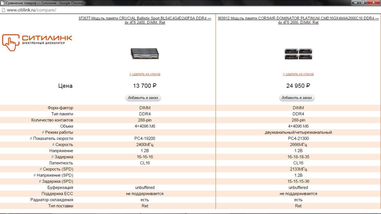
Task: Click the row label Режим работы
Action: (x=59, y=132)
